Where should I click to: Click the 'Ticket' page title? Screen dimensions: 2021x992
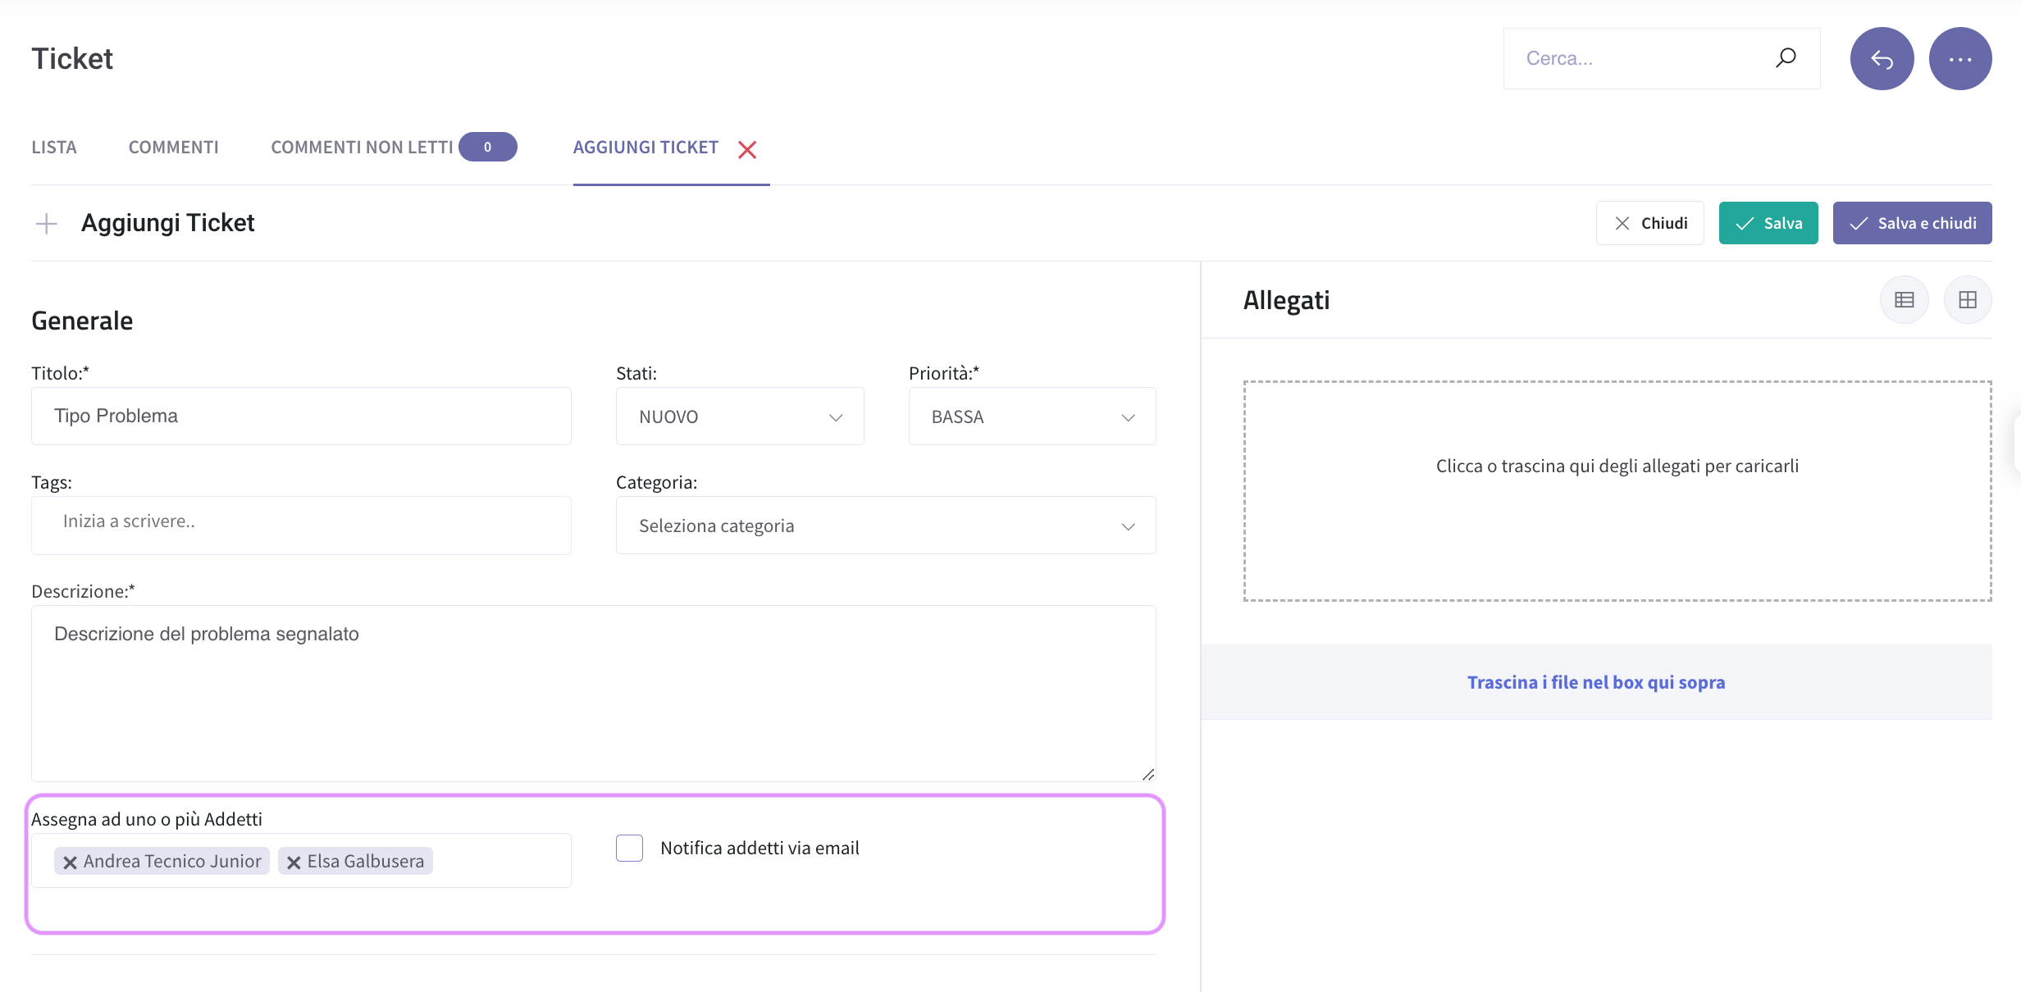click(72, 59)
